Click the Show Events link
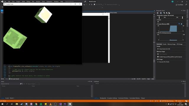Screen dimensions: 189x106 coord(164,49)
